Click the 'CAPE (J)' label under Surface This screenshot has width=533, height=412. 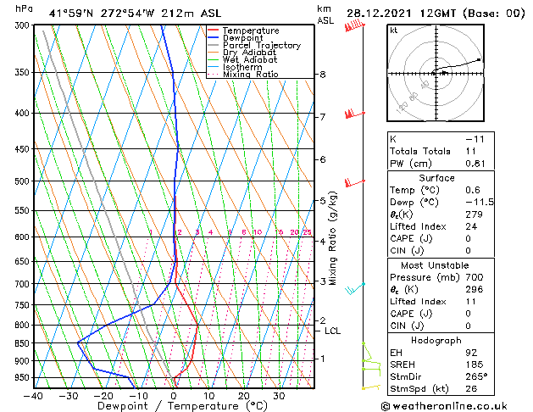click(x=411, y=238)
